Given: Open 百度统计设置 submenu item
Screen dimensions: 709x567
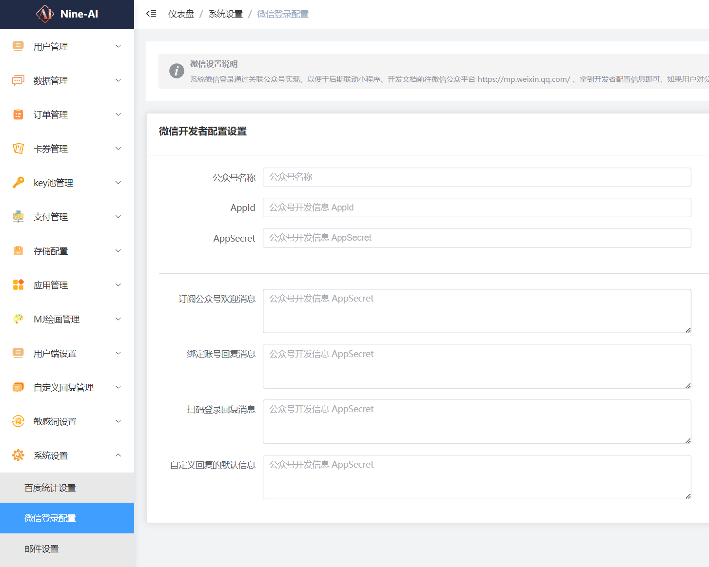Looking at the screenshot, I should [50, 488].
